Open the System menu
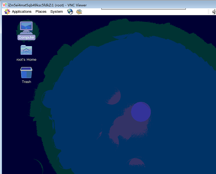This screenshot has height=174, width=216. [x=56, y=12]
